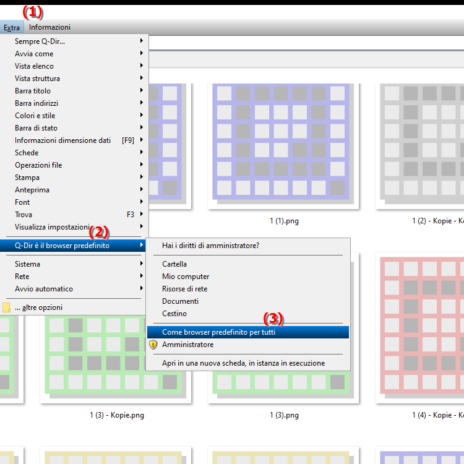Screen dimensions: 464x464
Task: Select the gray grid thumbnail 1 (2) - Kopie
Action: pyautogui.click(x=419, y=146)
